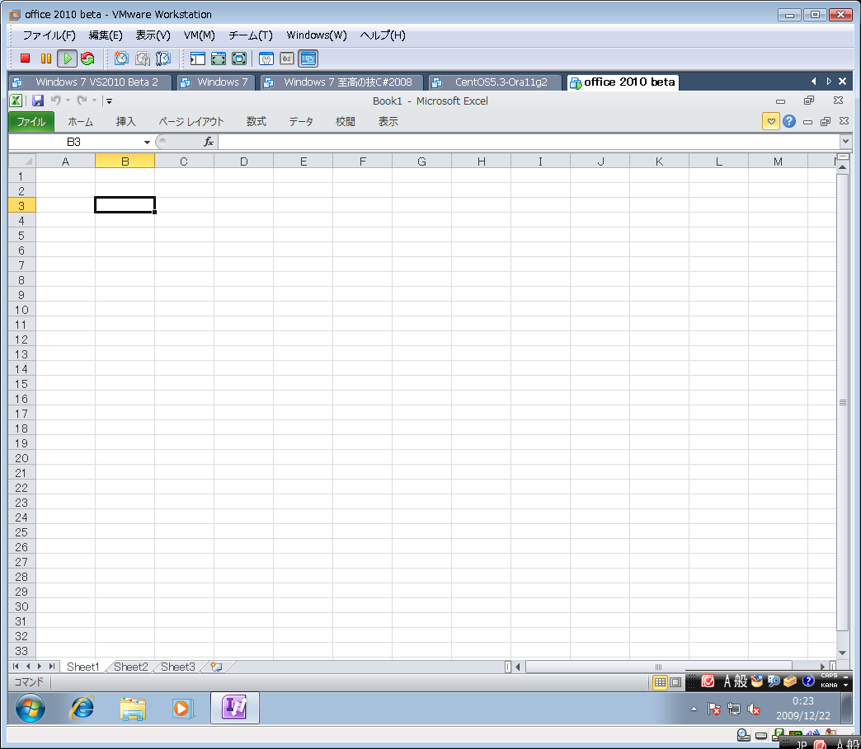This screenshot has height=749, width=861.
Task: Open the VM(M) menu in VMware
Action: tap(199, 35)
